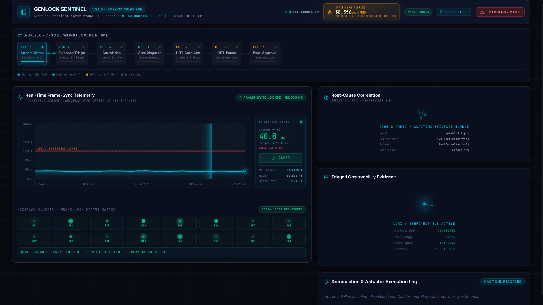Click the HUD KPI Stats broadcast icon
Image resolution: width=543 pixels, height=305 pixels.
tap(261, 122)
